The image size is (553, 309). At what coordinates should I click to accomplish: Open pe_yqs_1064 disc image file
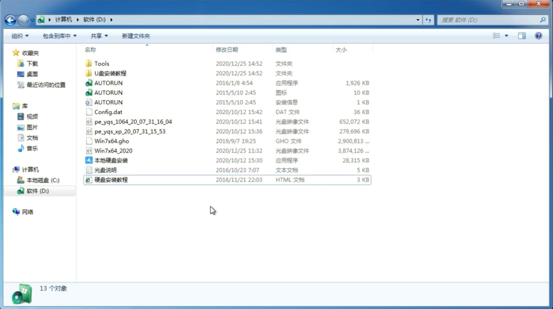click(133, 122)
